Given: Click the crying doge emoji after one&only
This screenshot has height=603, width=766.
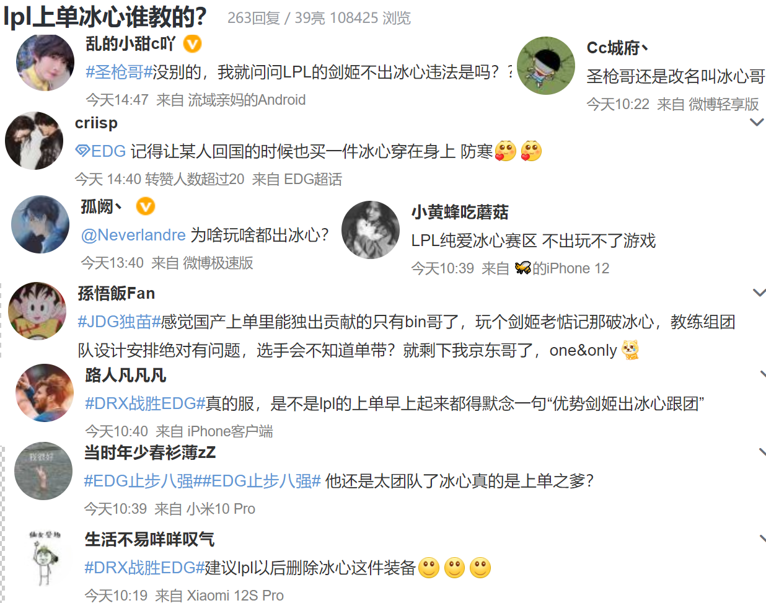Looking at the screenshot, I should tap(630, 350).
